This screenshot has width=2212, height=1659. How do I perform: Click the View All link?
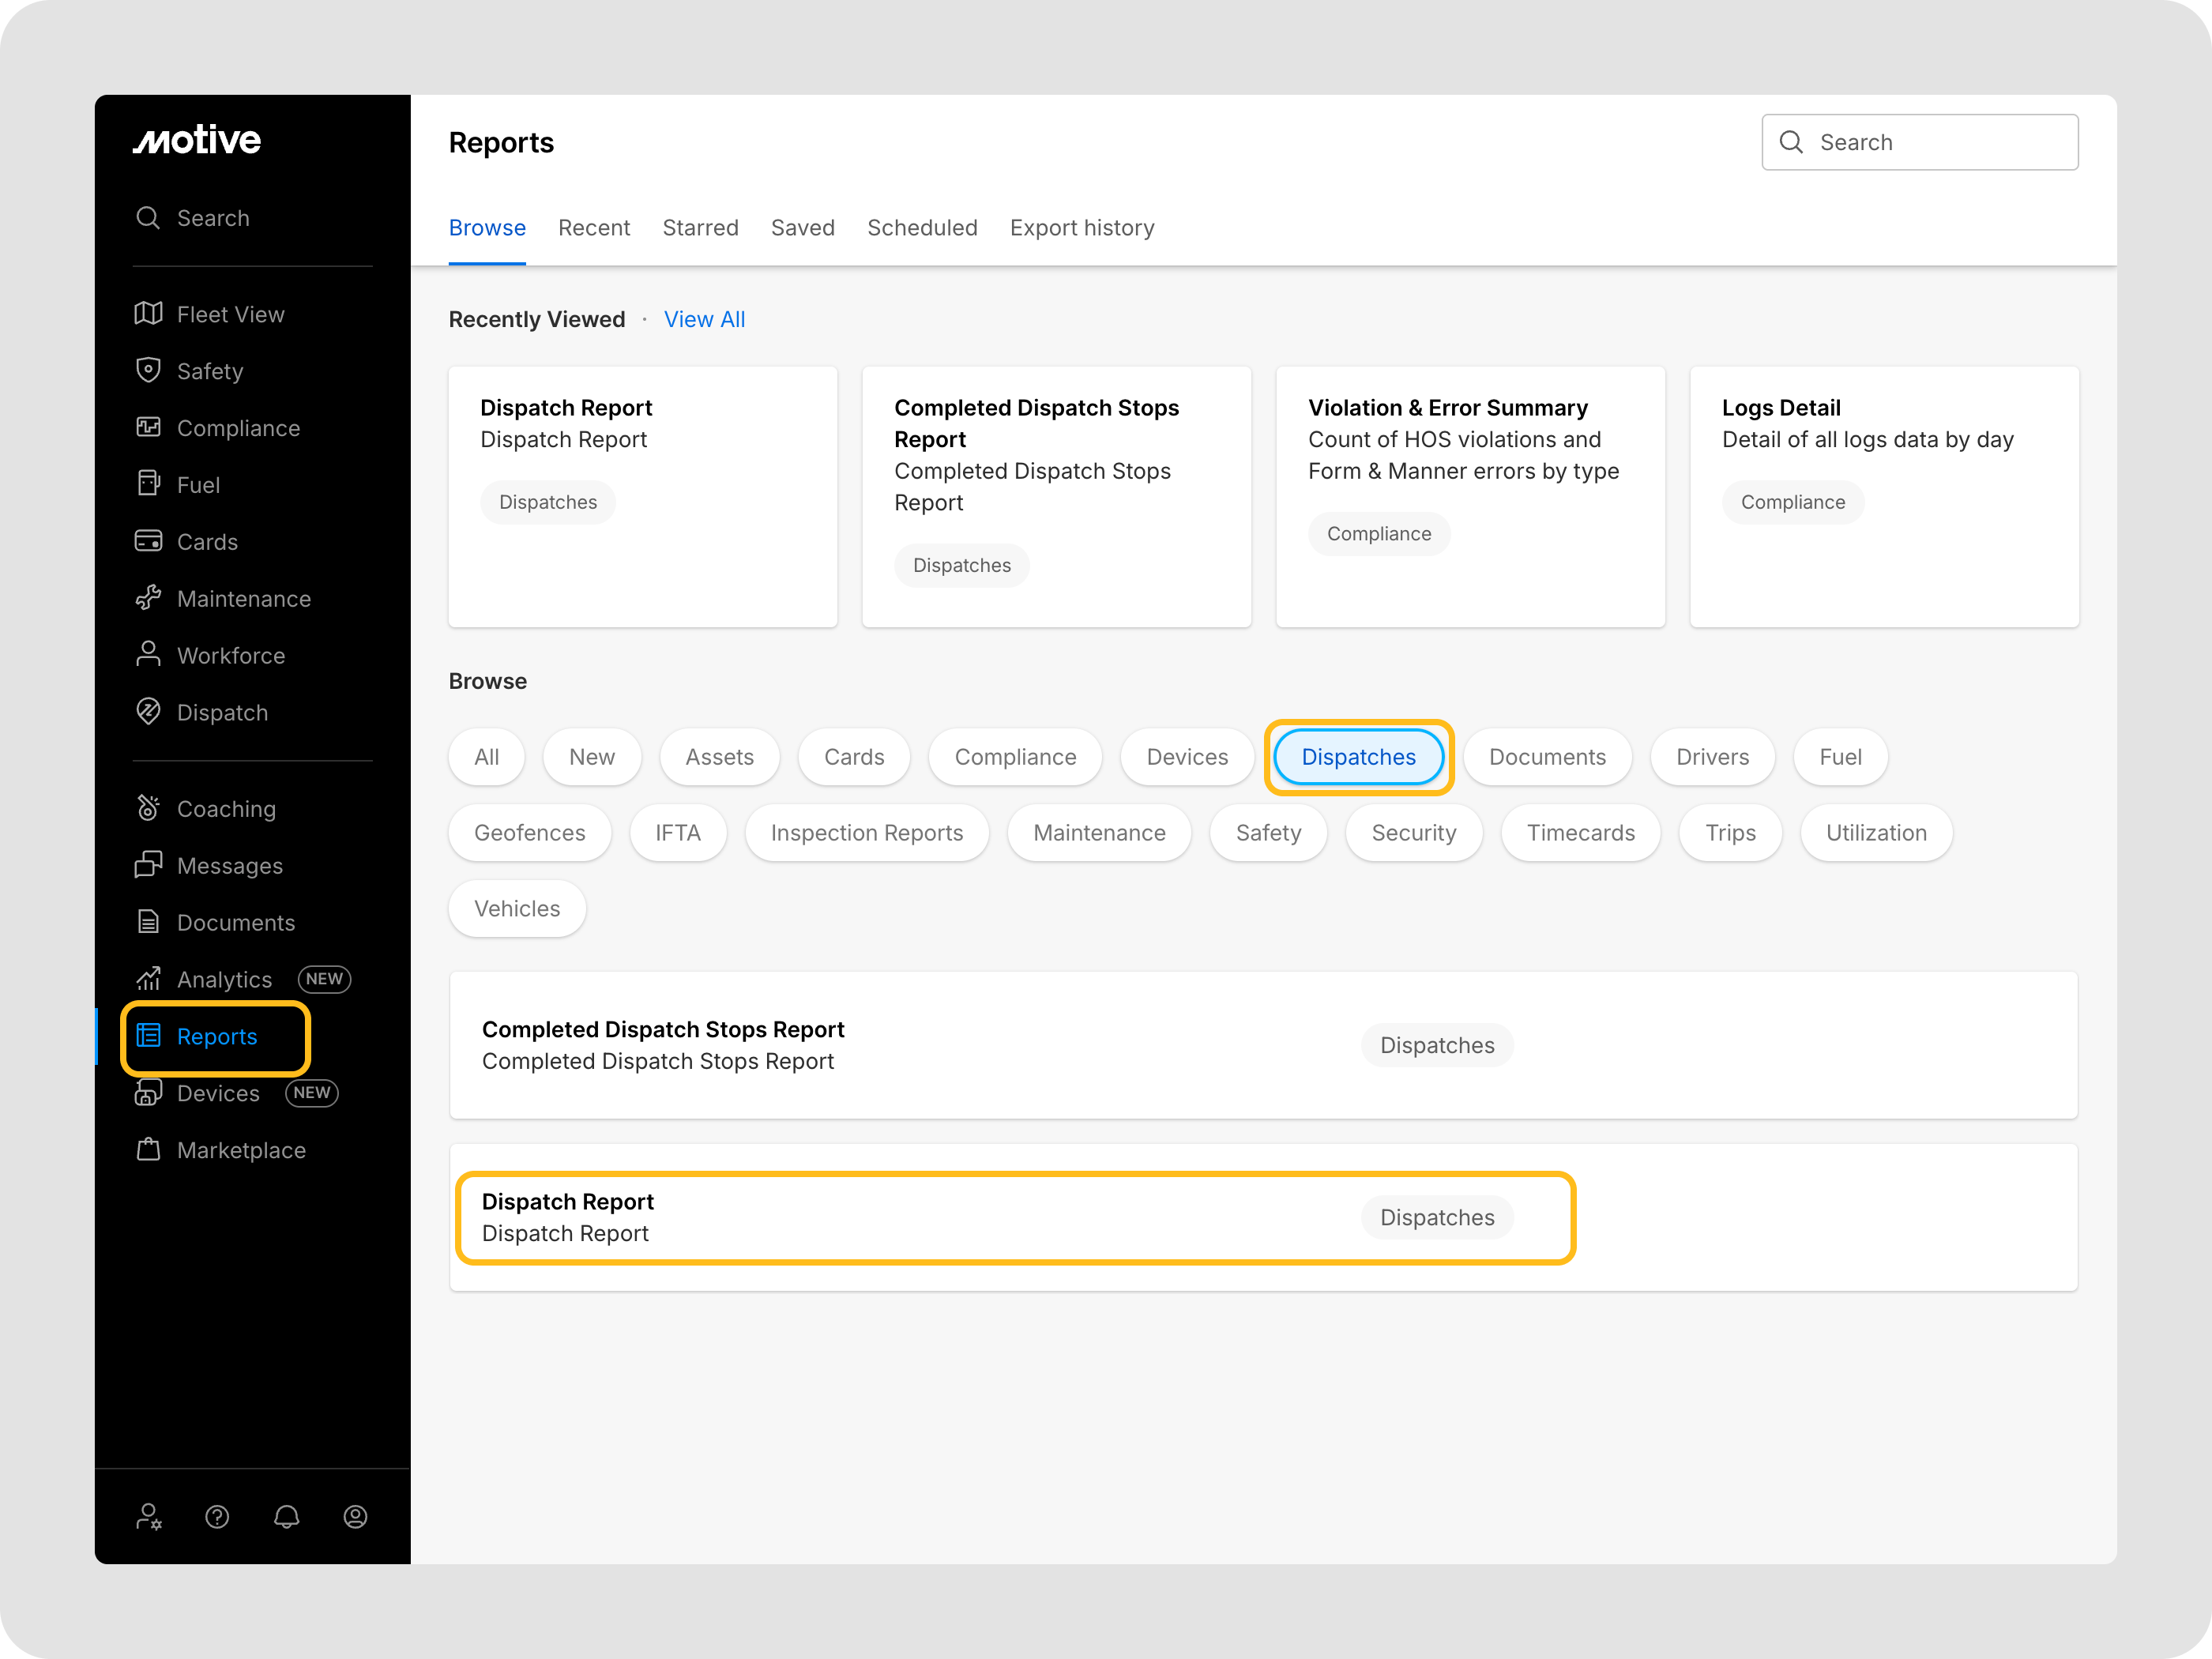tap(704, 319)
